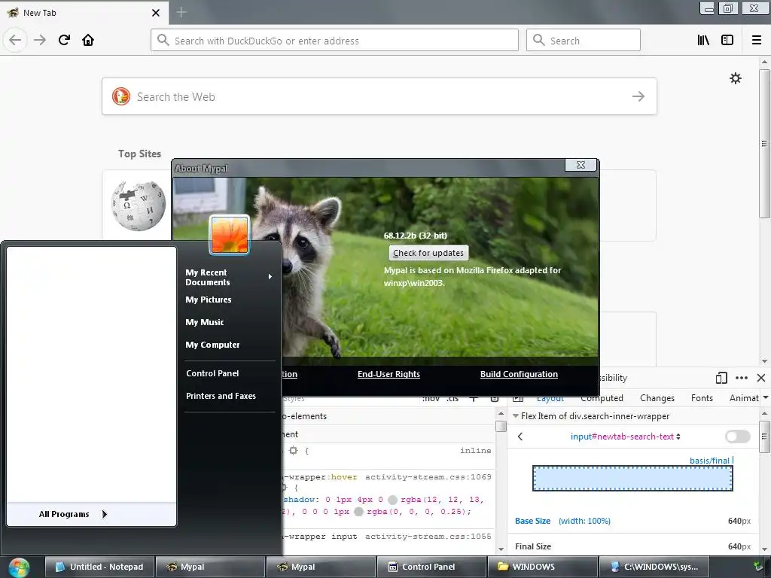Viewport: 771px width, 578px height.
Task: Open Control Panel from the Start menu
Action: pos(212,373)
